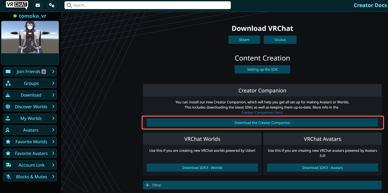Click the Groups icon in sidebar

(x=8, y=83)
